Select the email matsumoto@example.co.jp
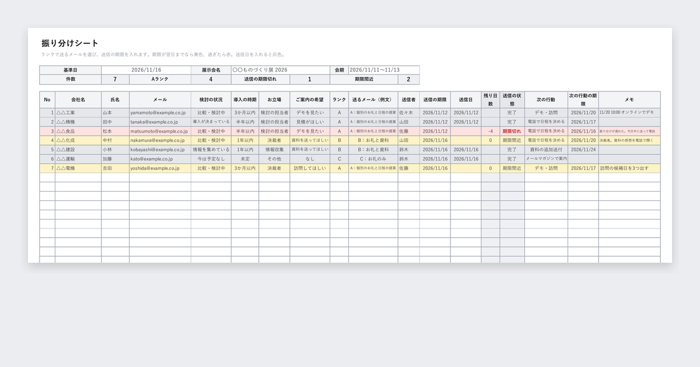This screenshot has height=367, width=700. point(160,131)
